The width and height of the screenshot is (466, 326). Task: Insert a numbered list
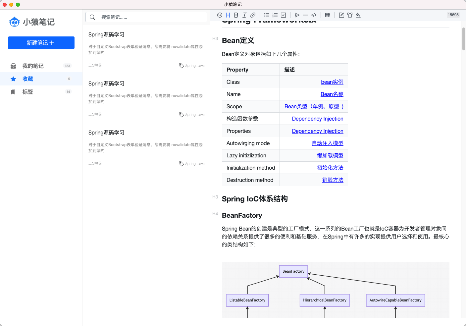click(x=275, y=15)
